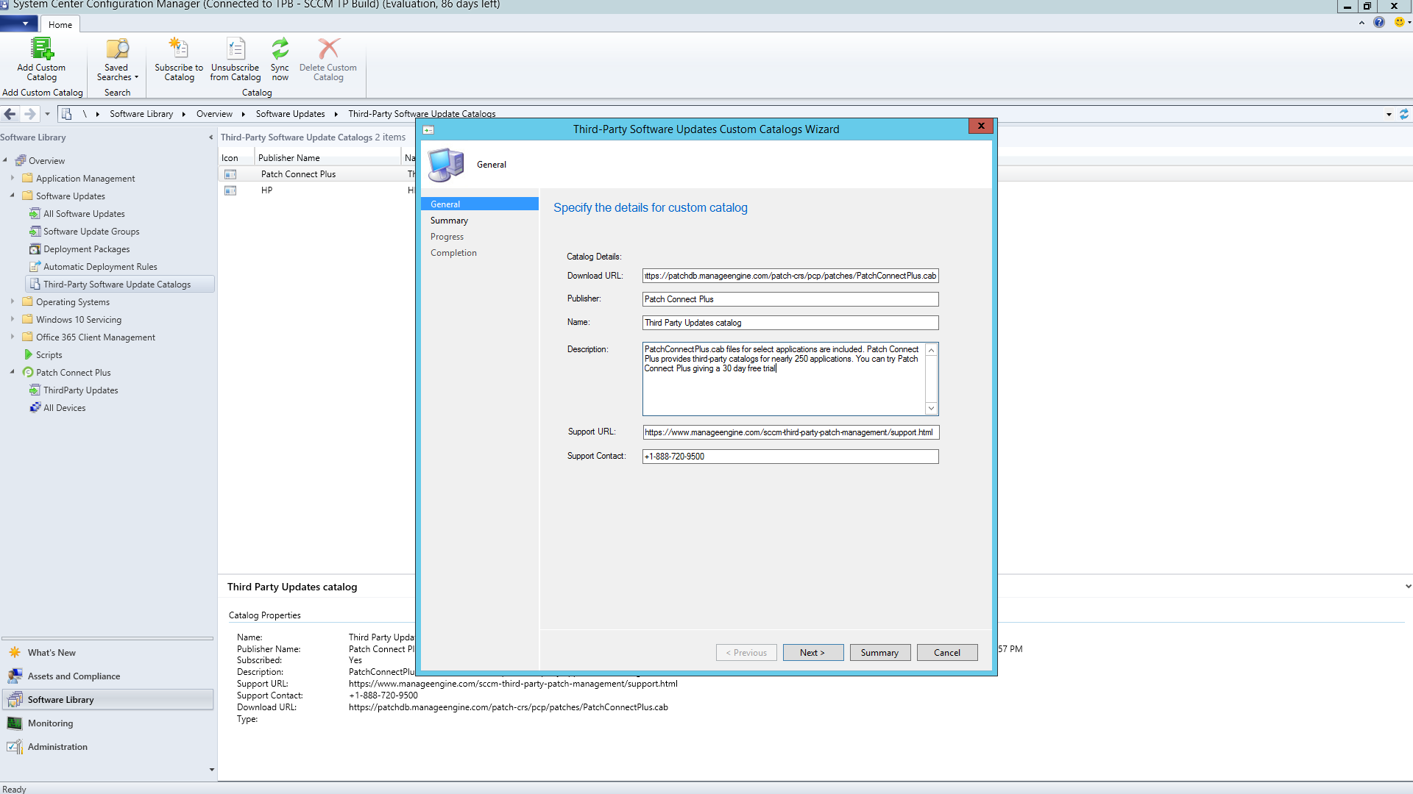The image size is (1413, 794).
Task: Collapse the Software Updates tree node
Action: pos(13,196)
